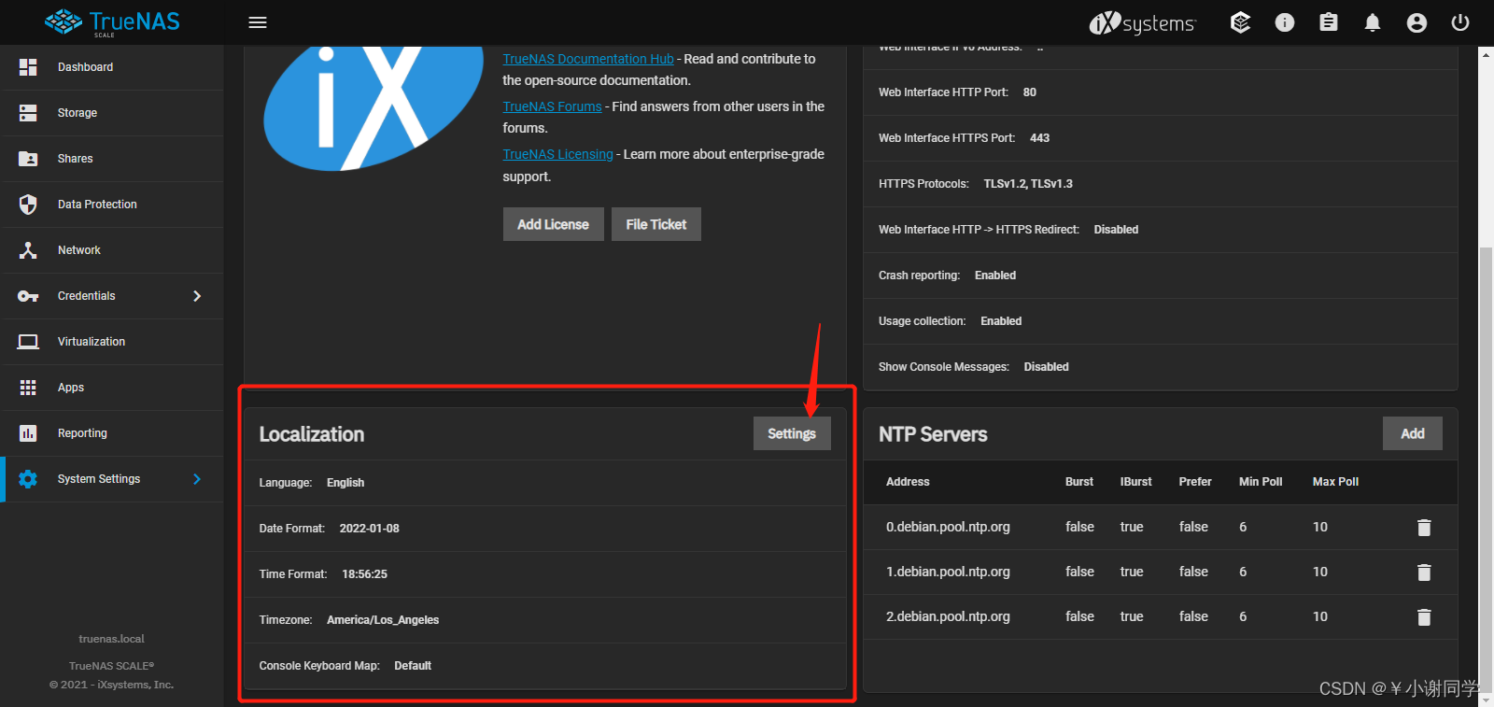Image resolution: width=1494 pixels, height=707 pixels.
Task: Open Localization Settings button
Action: [x=792, y=433]
